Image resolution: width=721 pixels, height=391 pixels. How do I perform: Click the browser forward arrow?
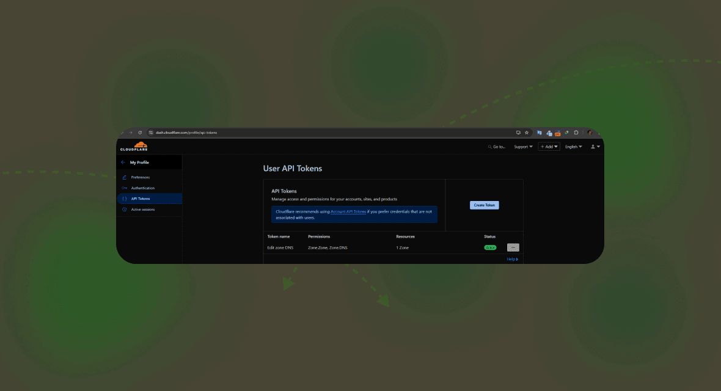click(131, 133)
